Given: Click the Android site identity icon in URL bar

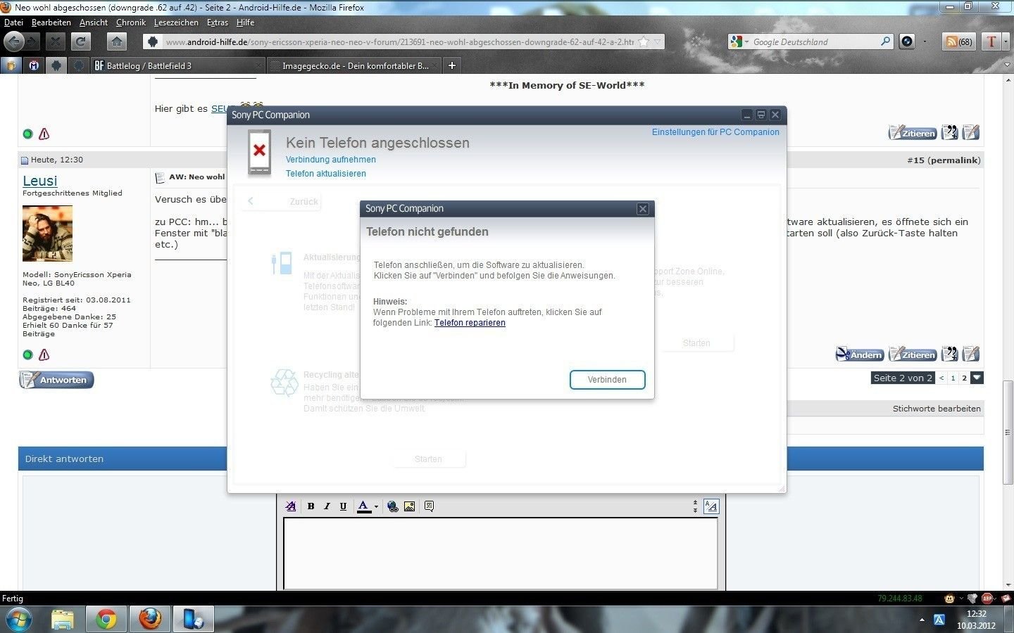Looking at the screenshot, I should 153,42.
